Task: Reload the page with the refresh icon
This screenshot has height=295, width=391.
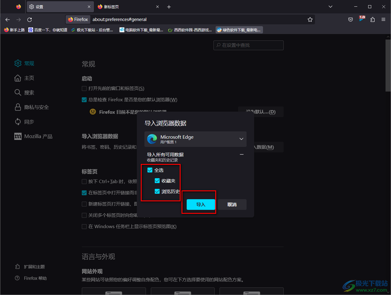Action: coord(29,19)
